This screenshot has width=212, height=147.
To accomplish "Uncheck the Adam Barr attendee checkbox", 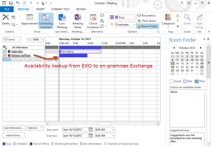I will click(5, 52).
